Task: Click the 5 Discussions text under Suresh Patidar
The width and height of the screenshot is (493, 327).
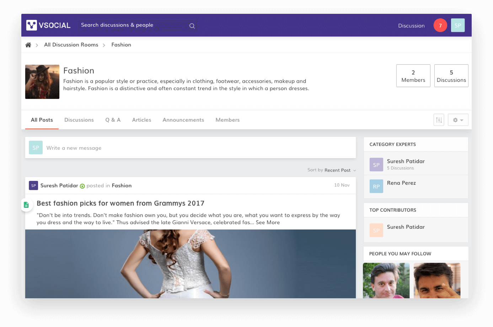Action: (400, 168)
